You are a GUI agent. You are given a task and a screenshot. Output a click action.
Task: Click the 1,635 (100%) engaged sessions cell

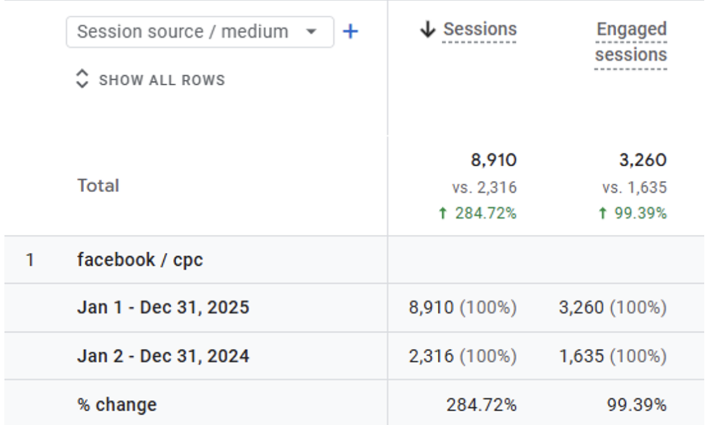click(x=613, y=356)
